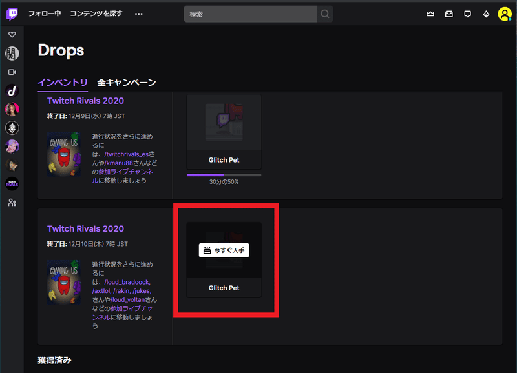The width and height of the screenshot is (517, 373).
Task: Click the in-progress Glitch Pet label
Action: click(x=224, y=160)
